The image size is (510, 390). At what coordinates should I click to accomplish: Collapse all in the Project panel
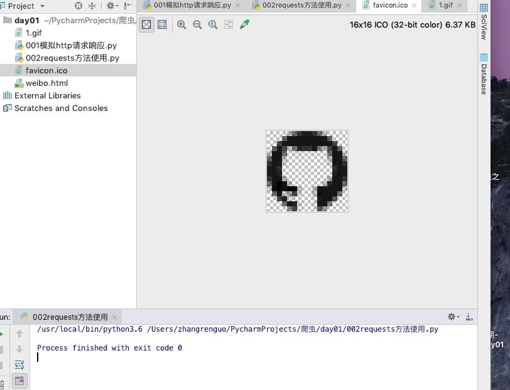tap(92, 6)
